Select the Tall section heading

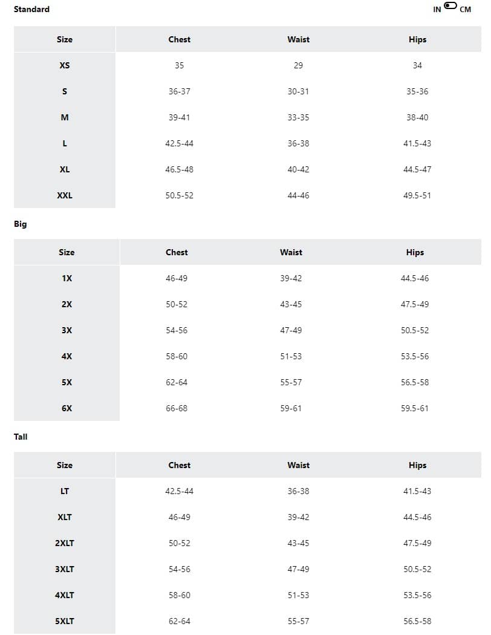21,437
